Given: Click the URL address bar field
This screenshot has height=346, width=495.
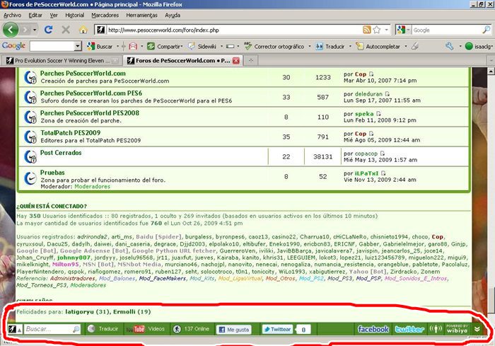Looking at the screenshot, I should (233, 30).
